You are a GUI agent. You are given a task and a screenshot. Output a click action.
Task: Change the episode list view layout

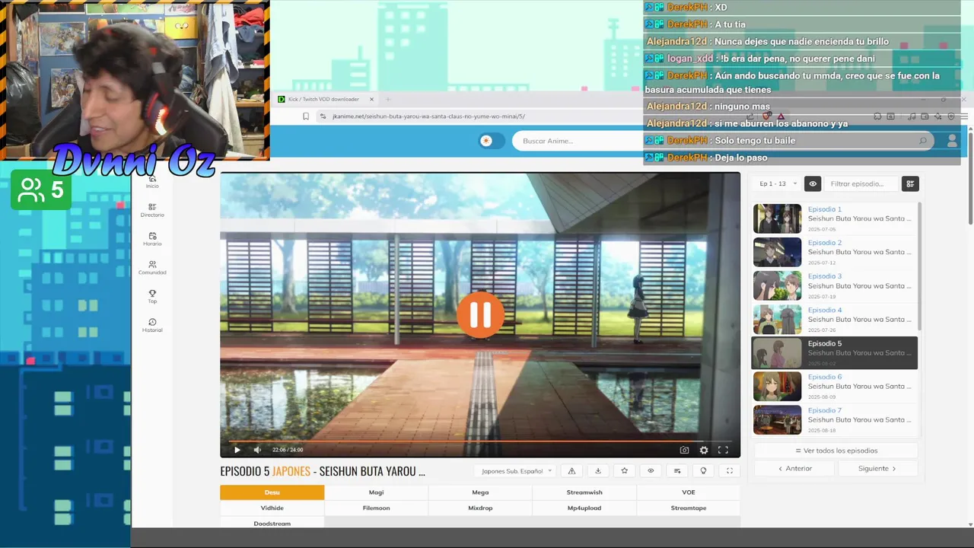pos(910,183)
